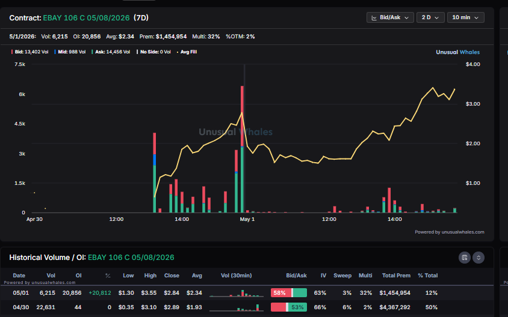Click the $4,367,292 total premium cell
Screen dimensions: 508x317
point(395,307)
